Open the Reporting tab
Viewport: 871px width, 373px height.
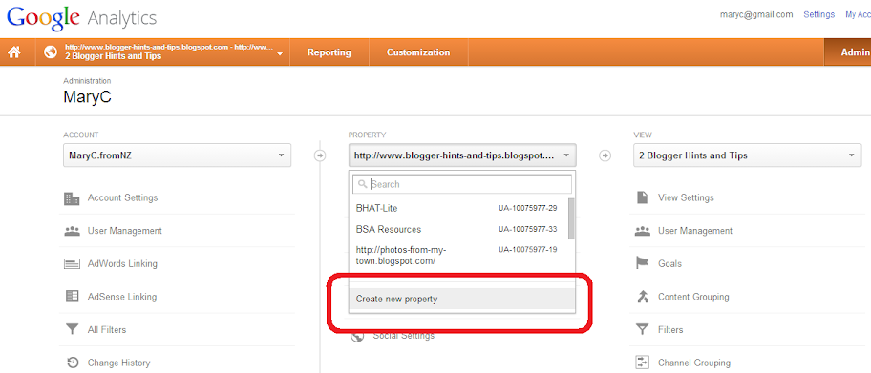329,52
